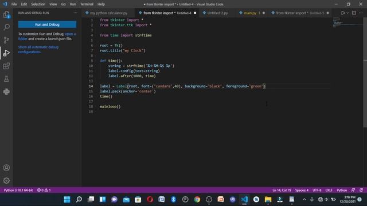Screen dimensions: 367x206
Task: Open the Edit menu
Action: [24, 4]
